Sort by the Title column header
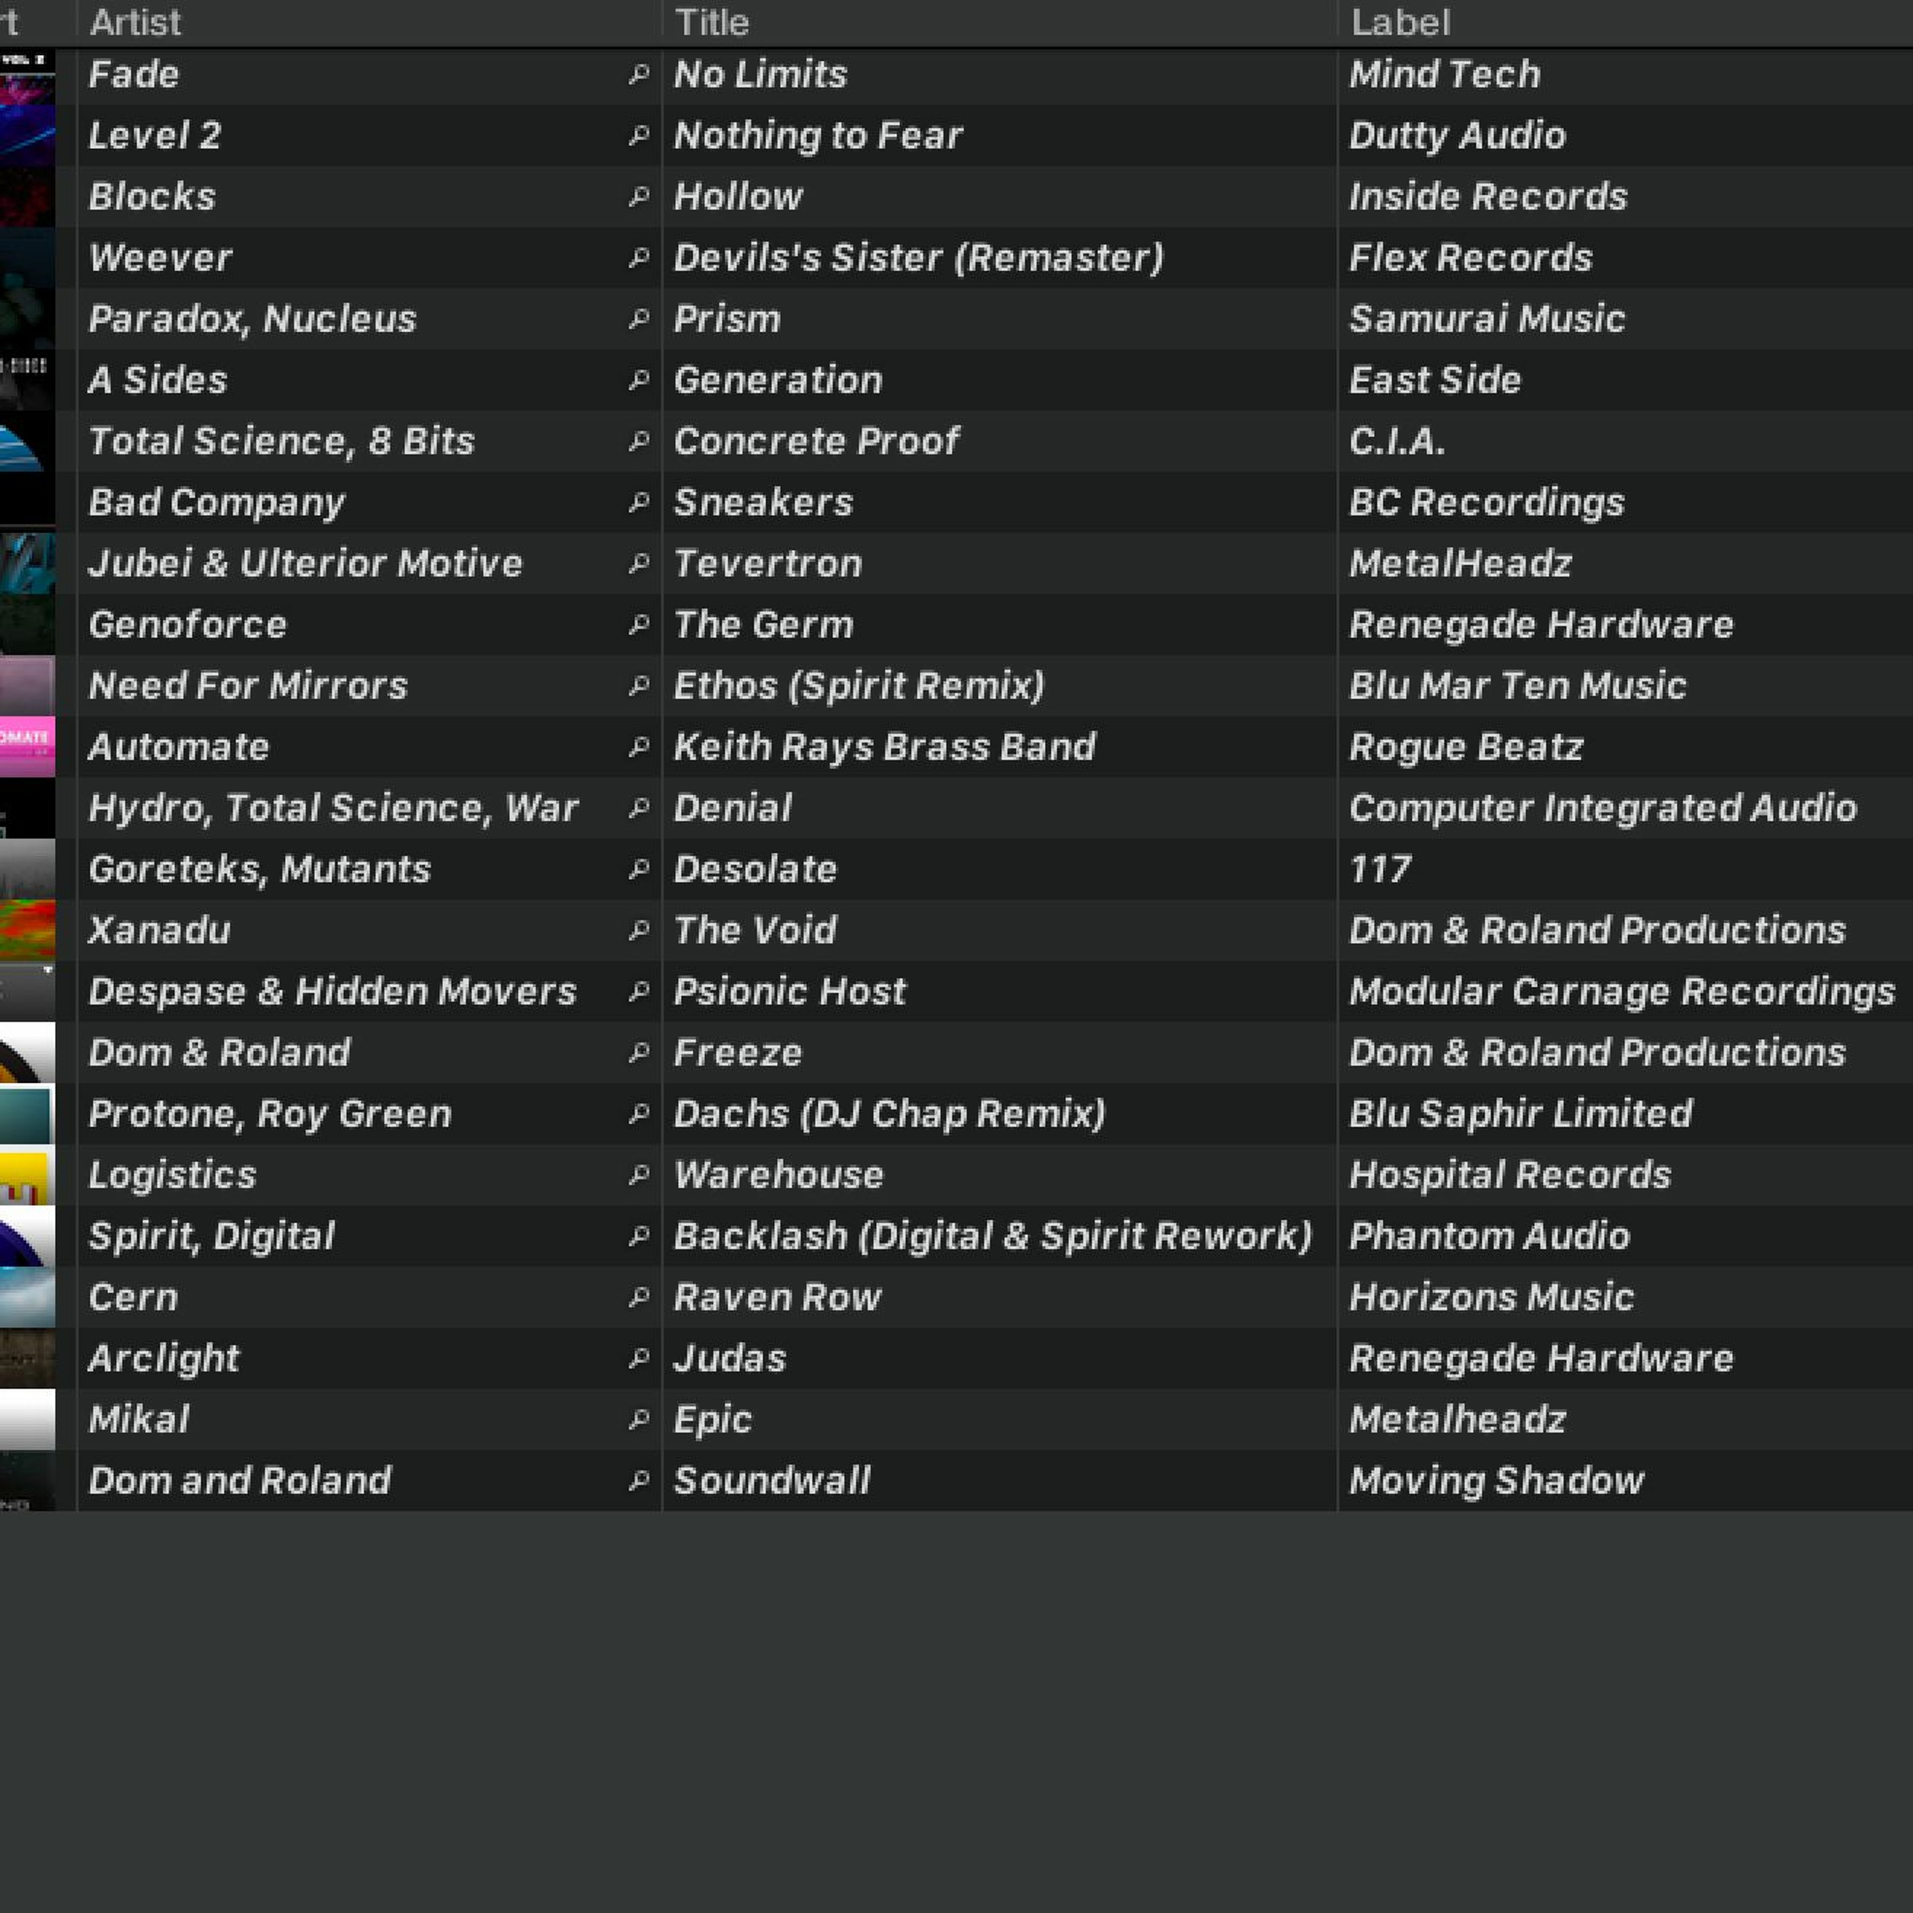 [x=712, y=22]
